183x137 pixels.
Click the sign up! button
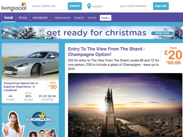(x=161, y=6)
